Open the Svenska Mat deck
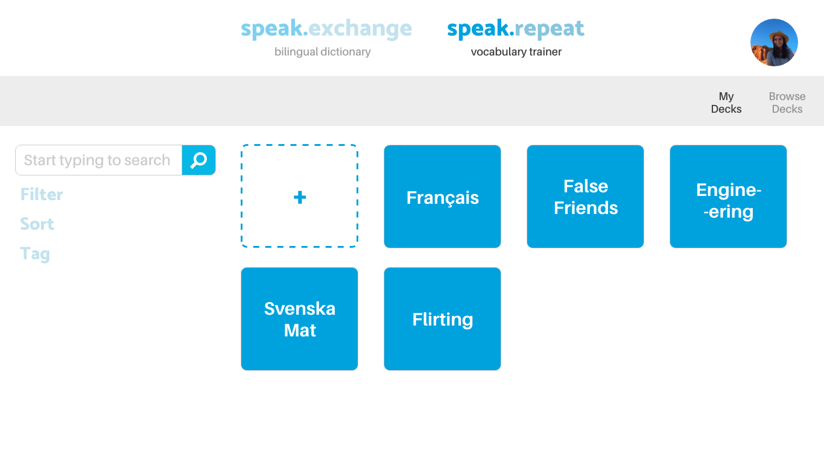 299,319
